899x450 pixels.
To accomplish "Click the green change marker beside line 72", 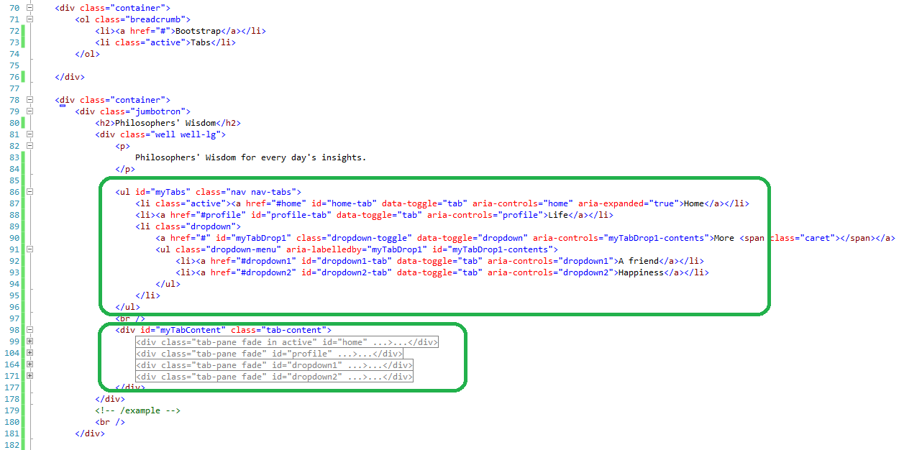I will [x=22, y=30].
